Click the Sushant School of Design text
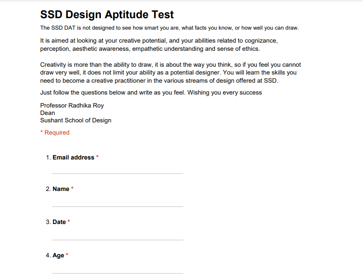Viewport: 363px width, 280px height. pyautogui.click(x=76, y=121)
